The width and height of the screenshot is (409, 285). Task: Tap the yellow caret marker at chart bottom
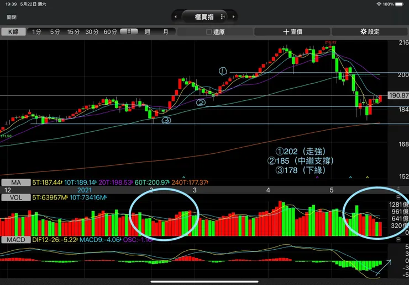[367, 178]
